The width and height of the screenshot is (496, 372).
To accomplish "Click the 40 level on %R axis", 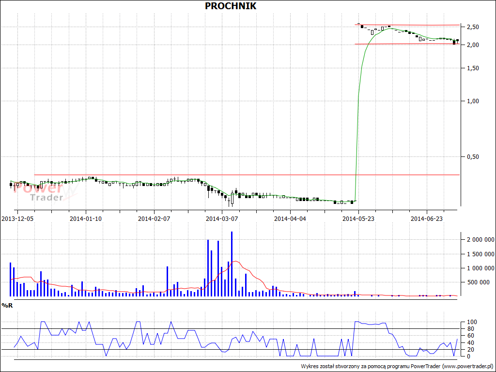I will 470,343.
